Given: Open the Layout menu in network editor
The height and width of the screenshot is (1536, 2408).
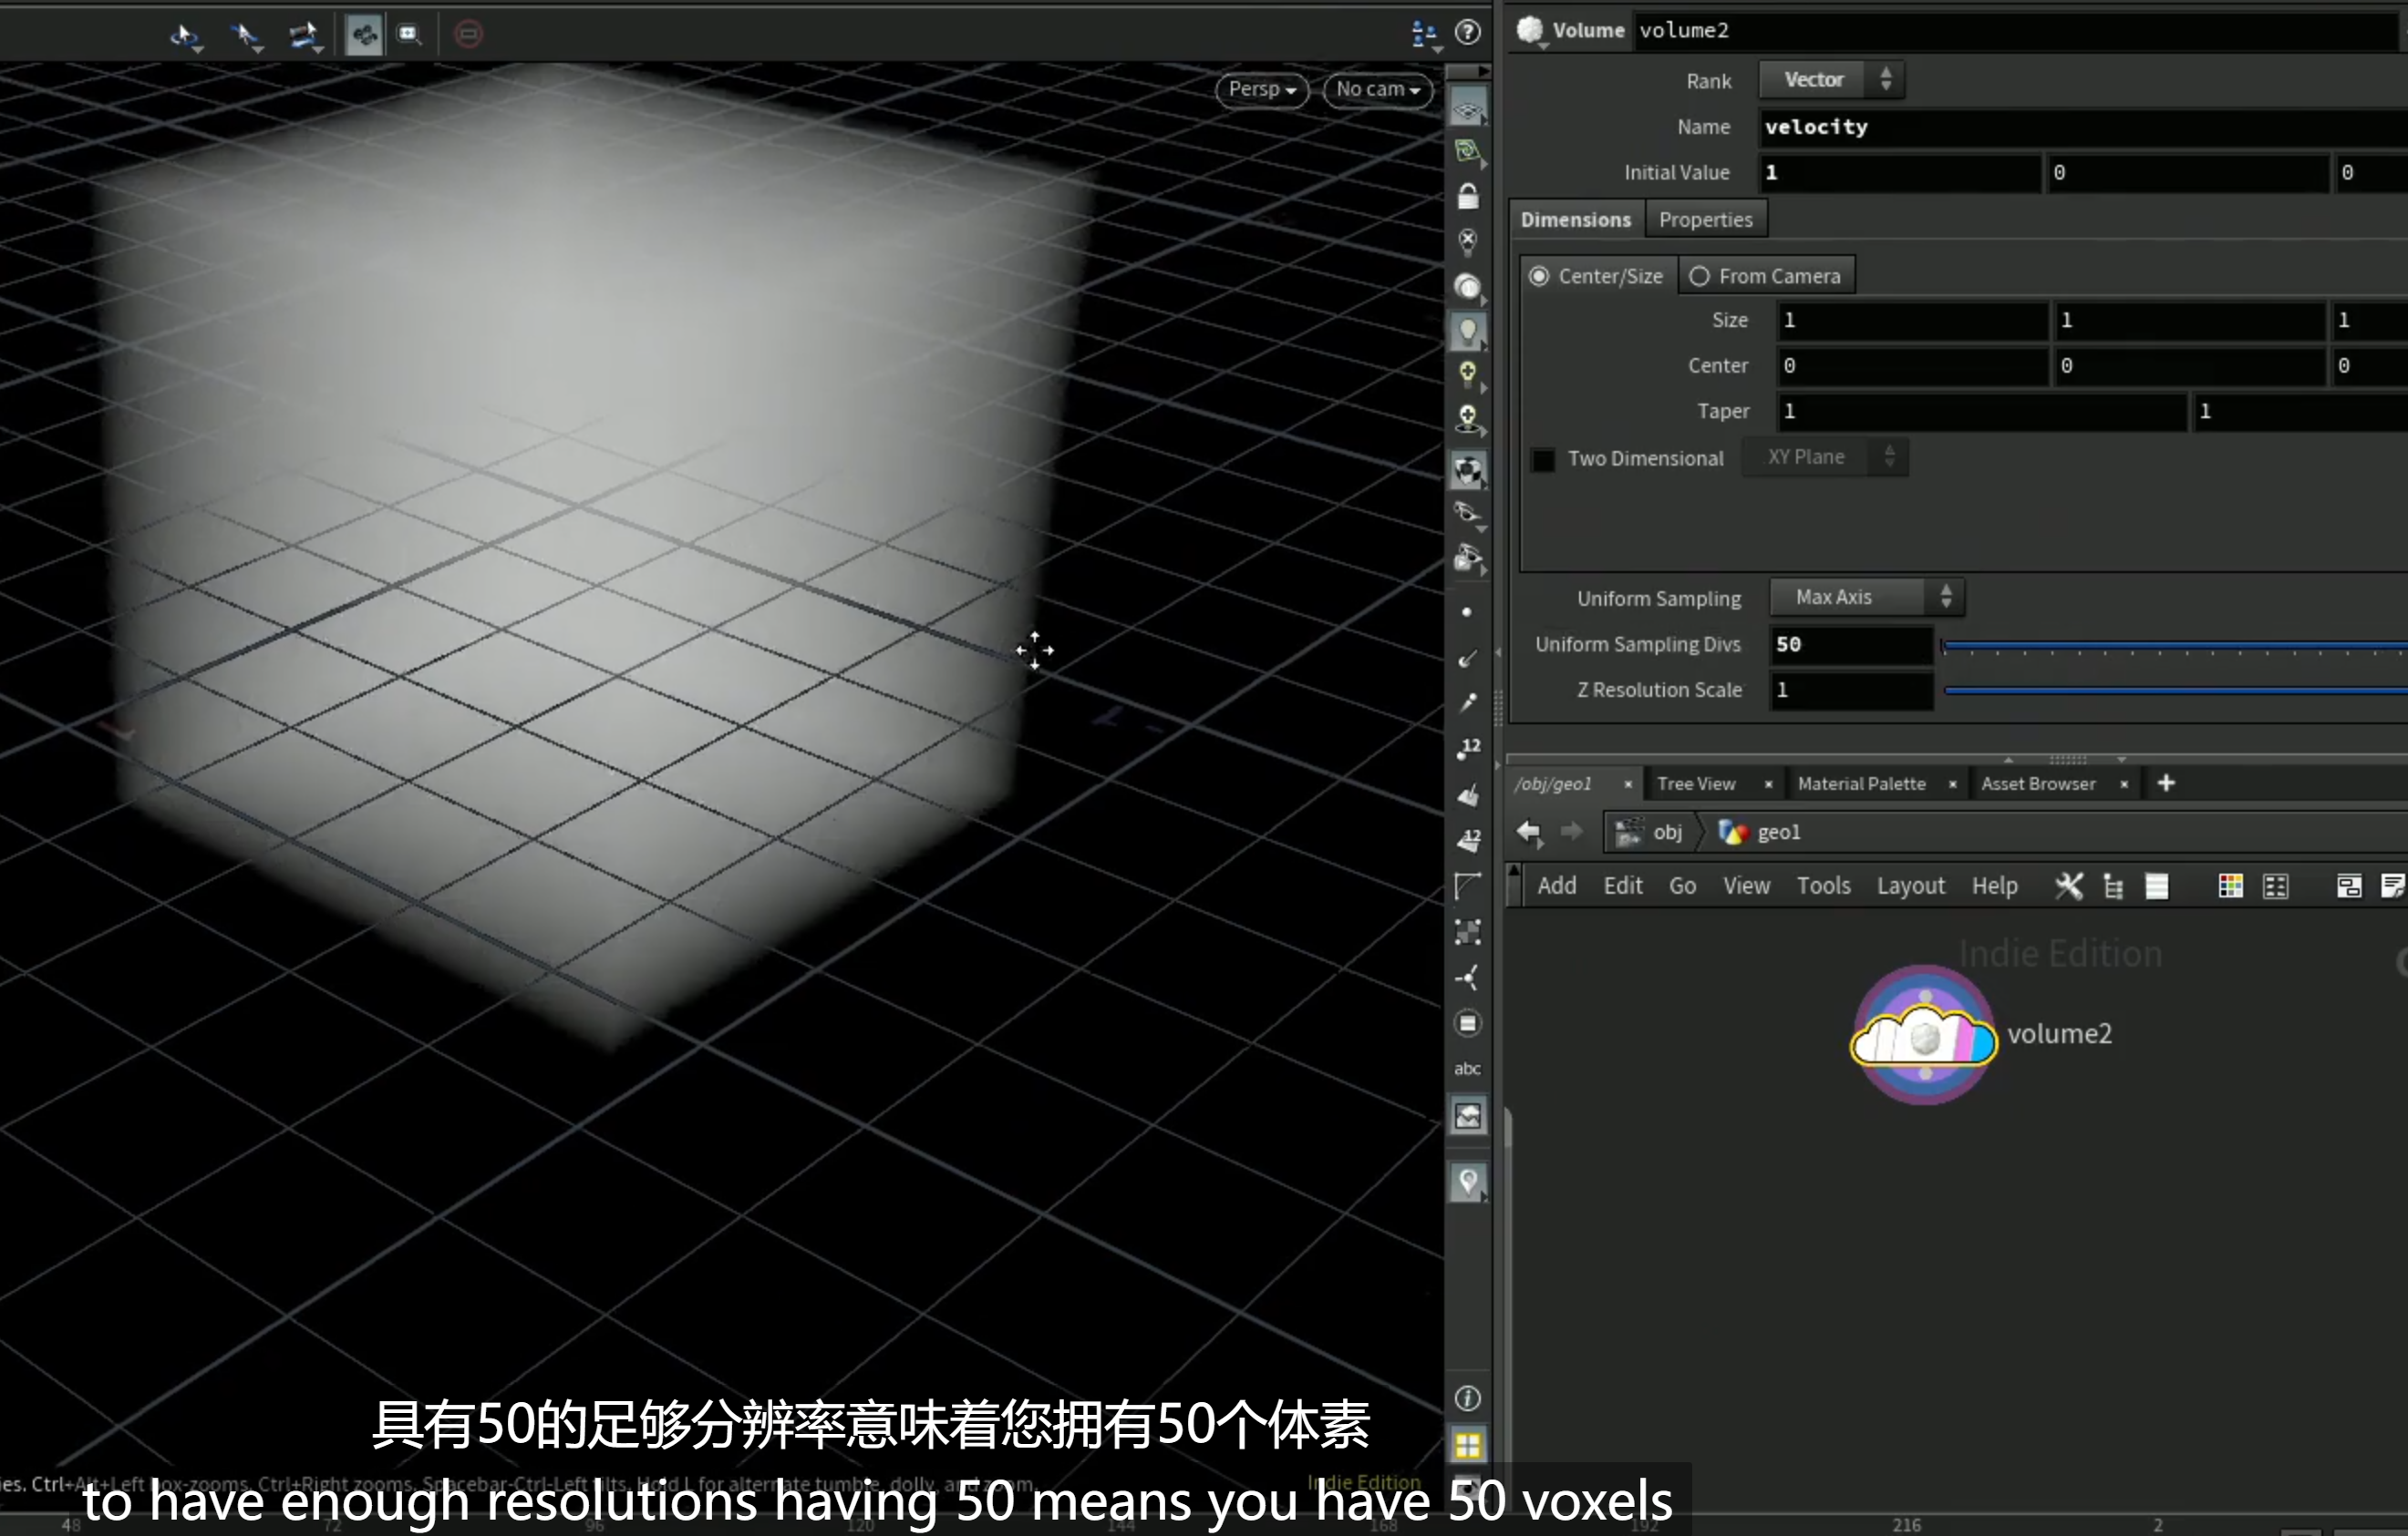Looking at the screenshot, I should click(x=1910, y=886).
